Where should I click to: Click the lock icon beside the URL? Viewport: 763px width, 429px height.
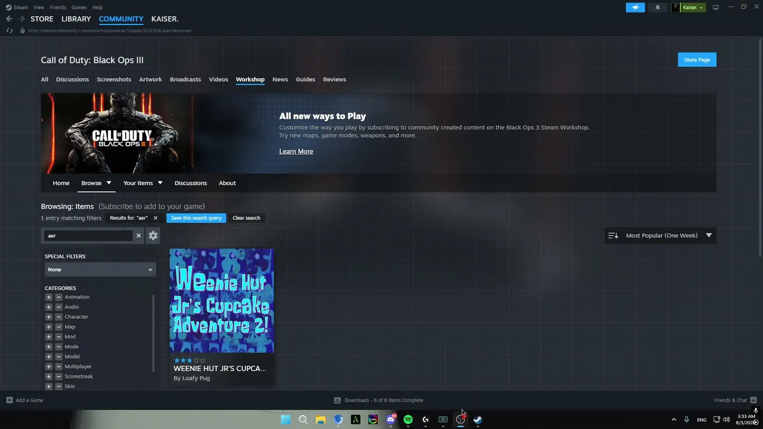pyautogui.click(x=23, y=30)
